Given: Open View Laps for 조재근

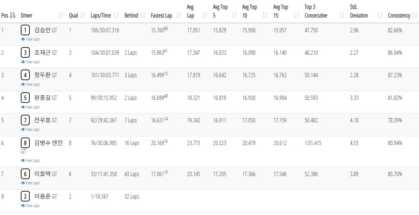Looking at the screenshot, I should (30, 62).
